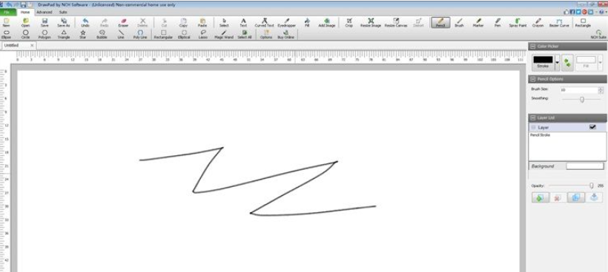Switch to the Marker tool
The image size is (608, 272).
(x=478, y=22)
